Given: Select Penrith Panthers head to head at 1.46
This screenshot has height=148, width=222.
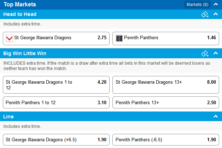Looking at the screenshot, I should pos(166,39).
